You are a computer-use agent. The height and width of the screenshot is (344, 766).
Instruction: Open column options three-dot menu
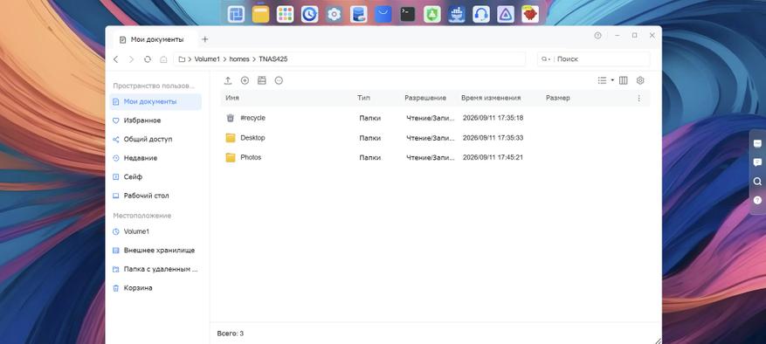[x=638, y=98]
